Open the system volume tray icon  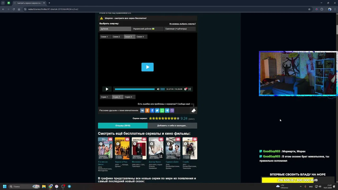[320, 187]
